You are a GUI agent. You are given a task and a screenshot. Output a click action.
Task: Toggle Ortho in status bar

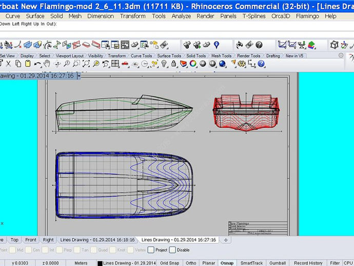pos(191,263)
